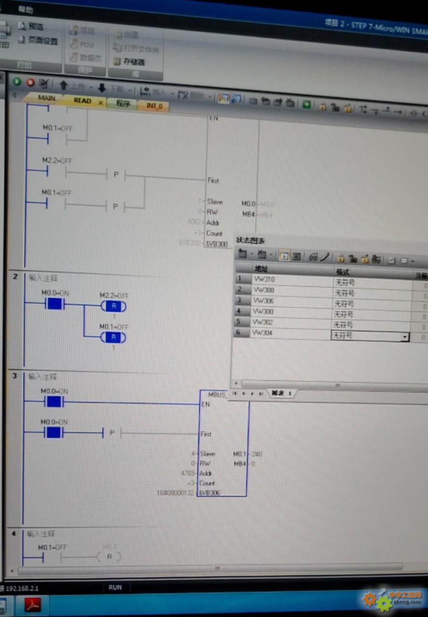428x617 pixels.
Task: Click the program editor horizontal scrollbar
Action: tap(210, 568)
